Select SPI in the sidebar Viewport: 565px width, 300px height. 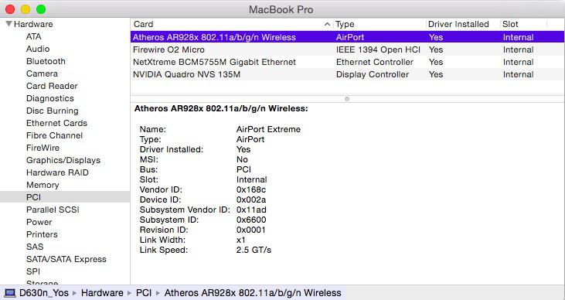point(33,271)
